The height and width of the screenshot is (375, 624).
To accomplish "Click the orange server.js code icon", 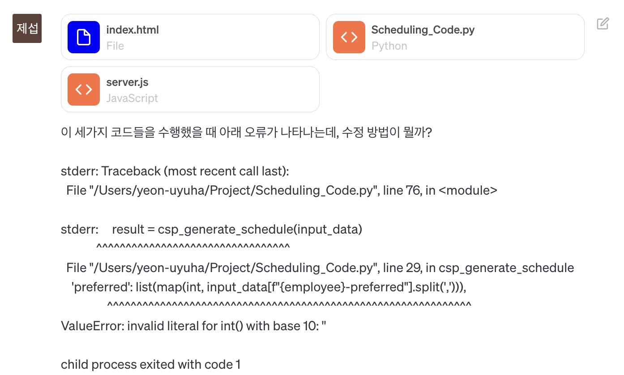I will [84, 89].
